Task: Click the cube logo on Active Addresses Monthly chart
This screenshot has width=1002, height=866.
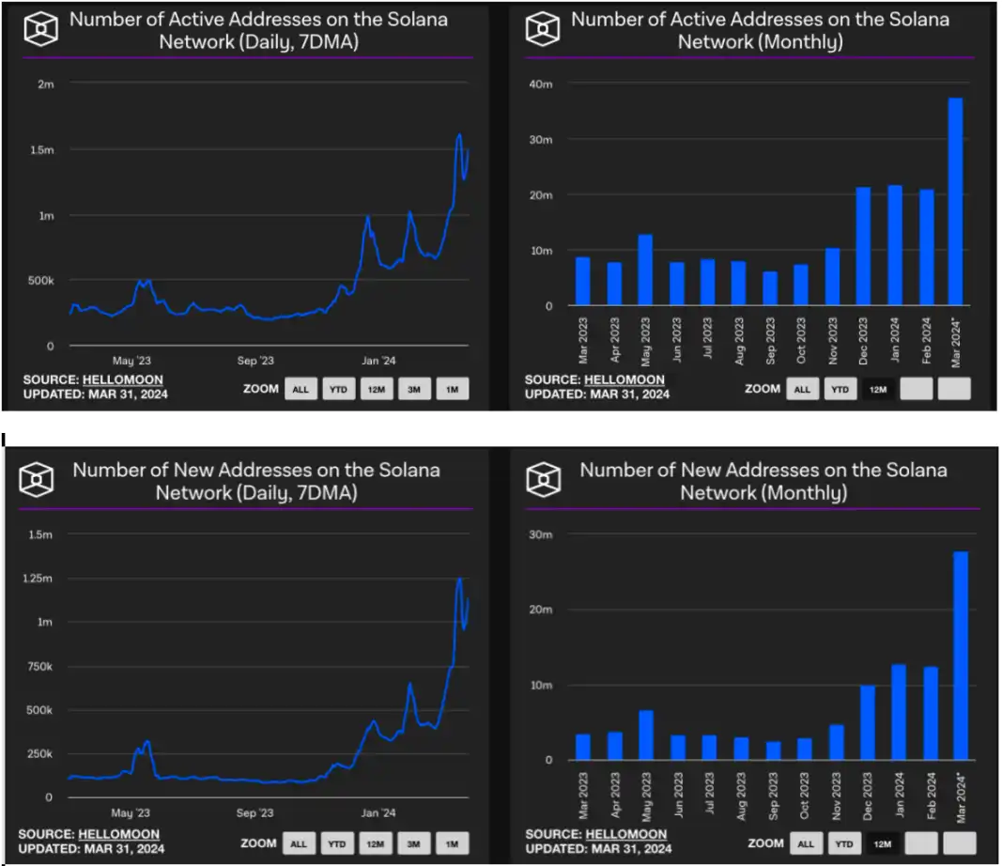Action: 543,30
